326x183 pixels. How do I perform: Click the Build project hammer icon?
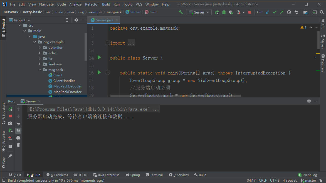181,12
